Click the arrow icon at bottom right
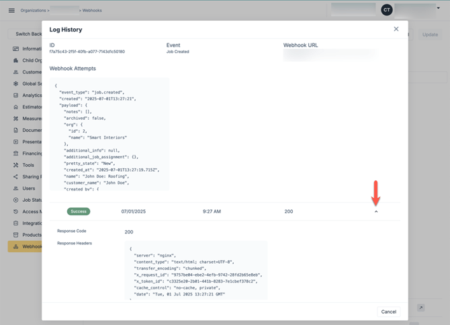 pyautogui.click(x=420, y=308)
